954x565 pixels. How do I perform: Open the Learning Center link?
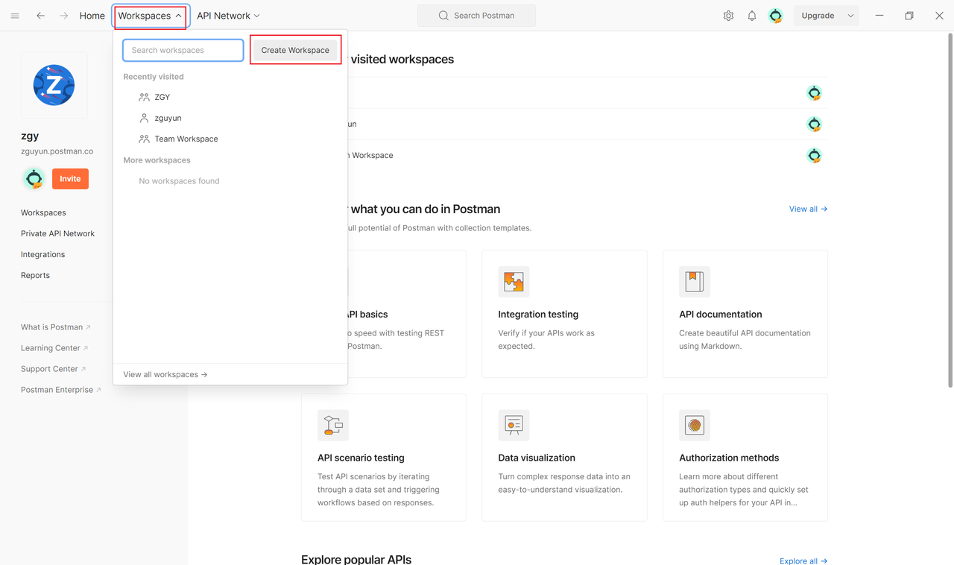54,348
